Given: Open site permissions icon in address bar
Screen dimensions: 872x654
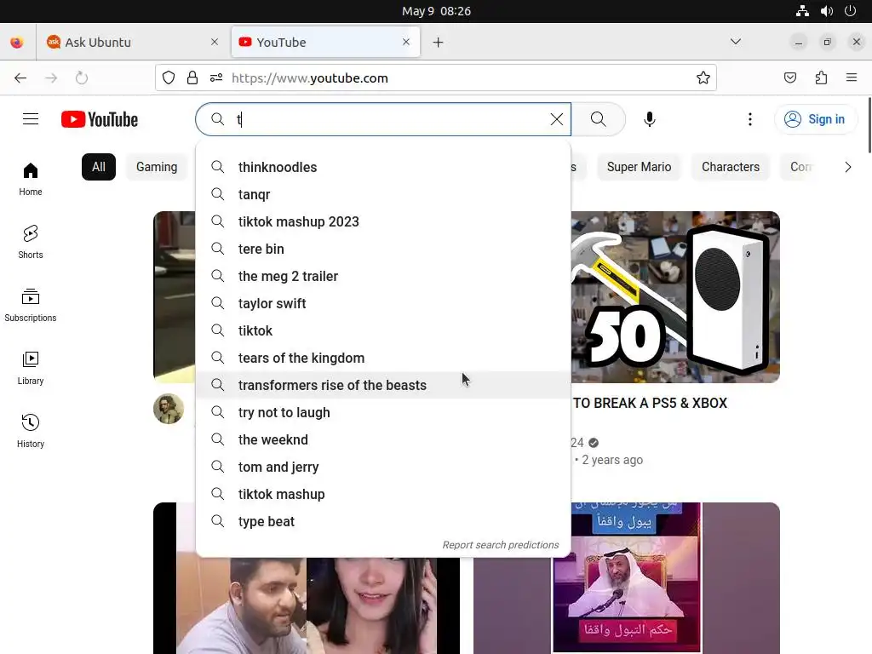Looking at the screenshot, I should pos(216,77).
